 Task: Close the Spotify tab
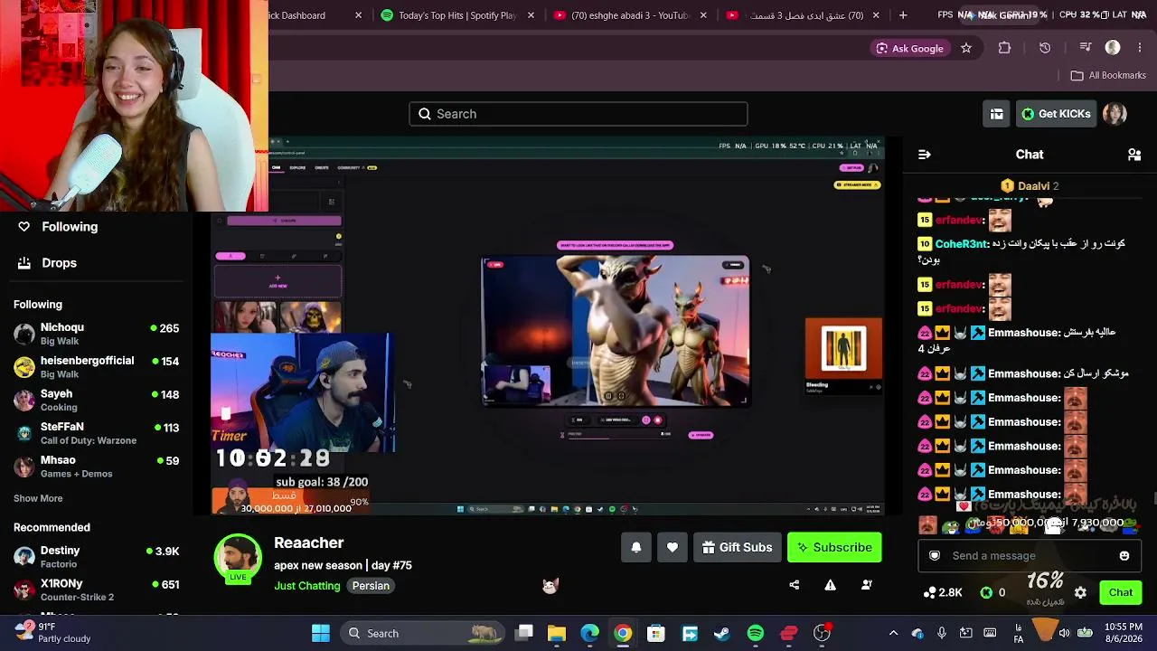(531, 15)
